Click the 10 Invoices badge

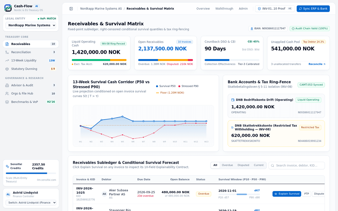point(184,42)
